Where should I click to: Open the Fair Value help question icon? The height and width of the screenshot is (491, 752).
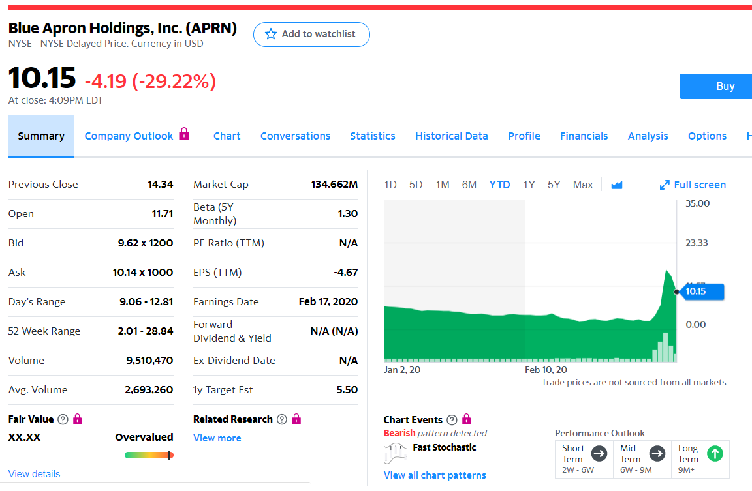pos(63,420)
